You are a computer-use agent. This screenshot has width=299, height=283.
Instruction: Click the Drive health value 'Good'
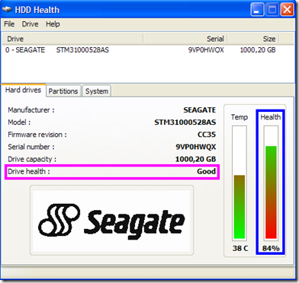coord(206,171)
